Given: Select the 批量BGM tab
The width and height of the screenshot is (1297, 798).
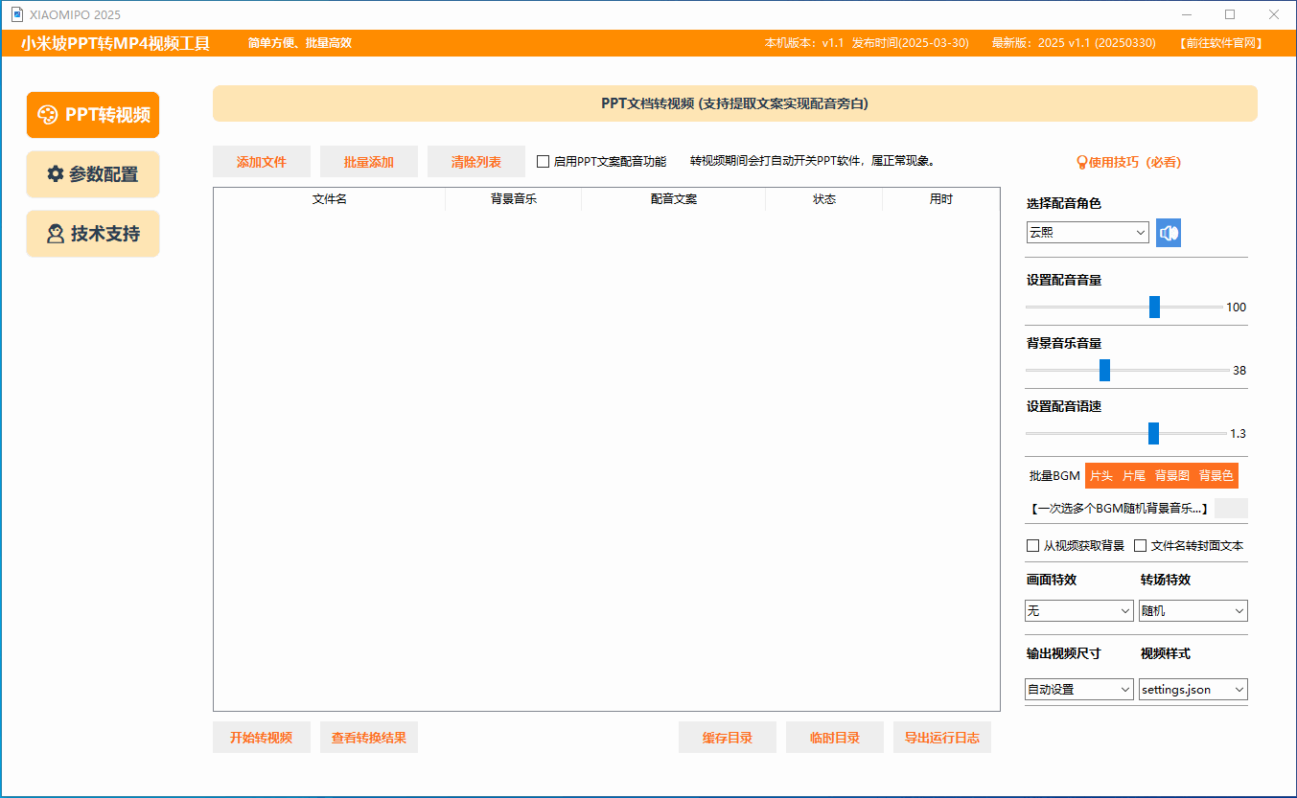Looking at the screenshot, I should 1054,475.
